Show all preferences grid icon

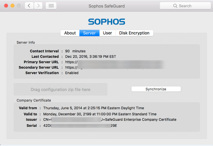pos(51,6)
